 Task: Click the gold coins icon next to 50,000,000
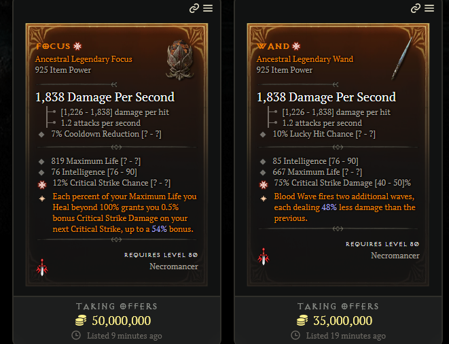pyautogui.click(x=82, y=321)
